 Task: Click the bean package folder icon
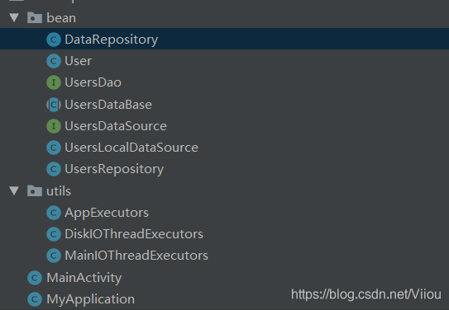tap(35, 17)
